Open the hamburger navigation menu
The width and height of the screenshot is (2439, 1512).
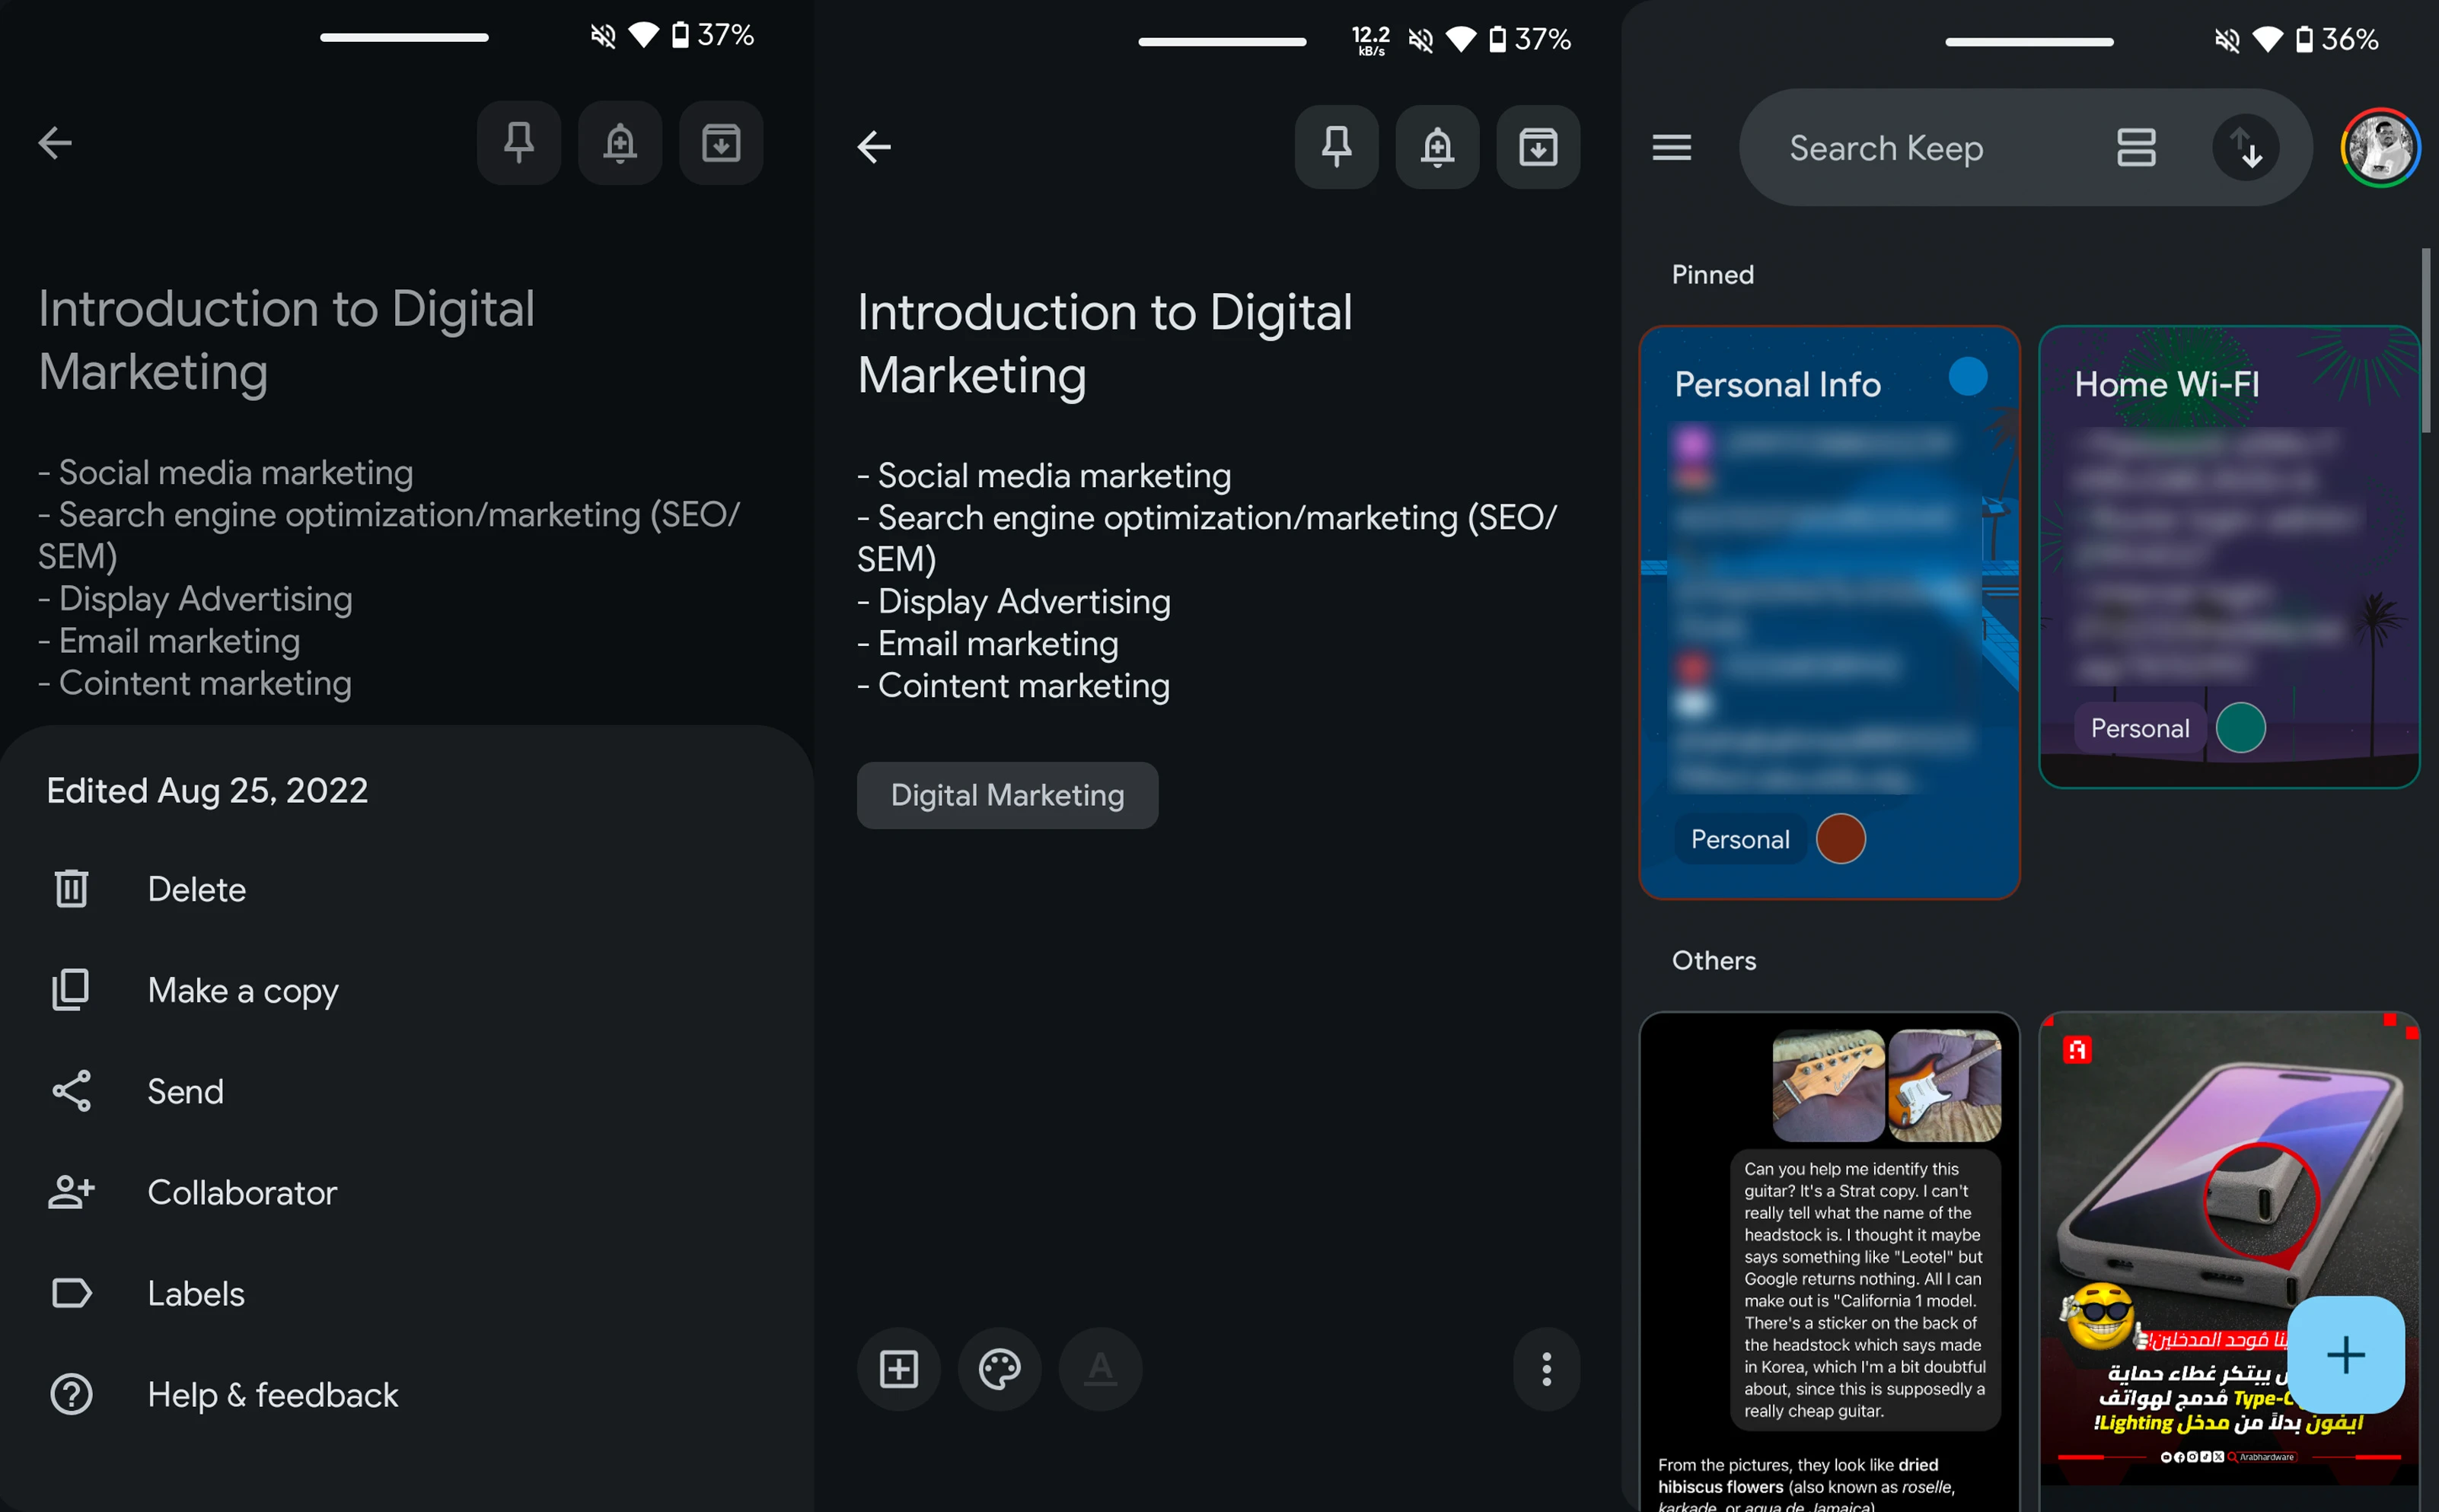pos(1672,148)
